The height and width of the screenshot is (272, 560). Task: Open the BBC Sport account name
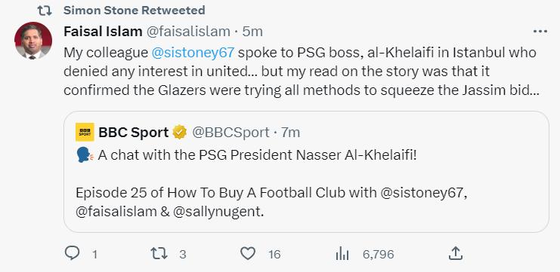pyautogui.click(x=134, y=133)
